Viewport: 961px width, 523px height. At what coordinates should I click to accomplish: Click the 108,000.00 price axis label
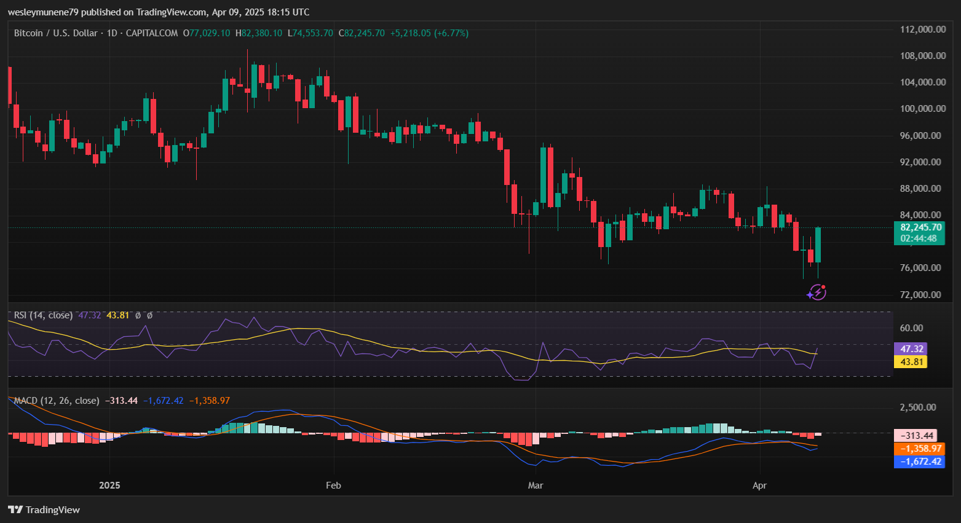[x=923, y=56]
